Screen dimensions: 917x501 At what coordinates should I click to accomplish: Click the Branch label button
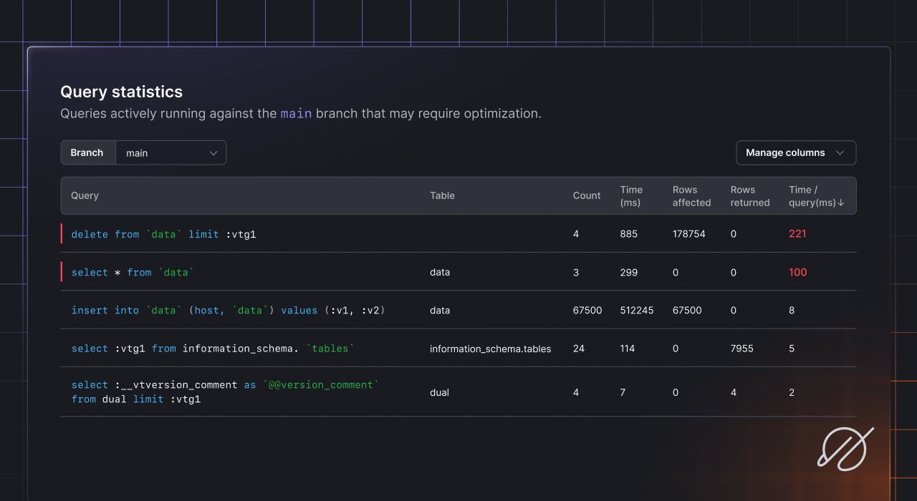[87, 152]
